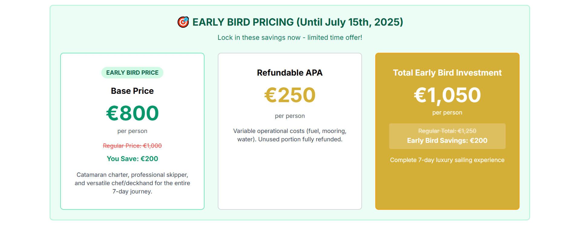Click the Early Bird Savings €200 box
This screenshot has width=581, height=228.
click(447, 136)
